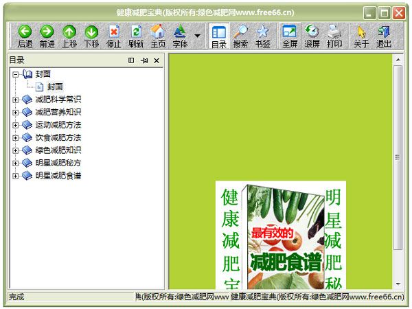
Task: Click the book icon beside 减肥科学常识
Action: tap(27, 100)
